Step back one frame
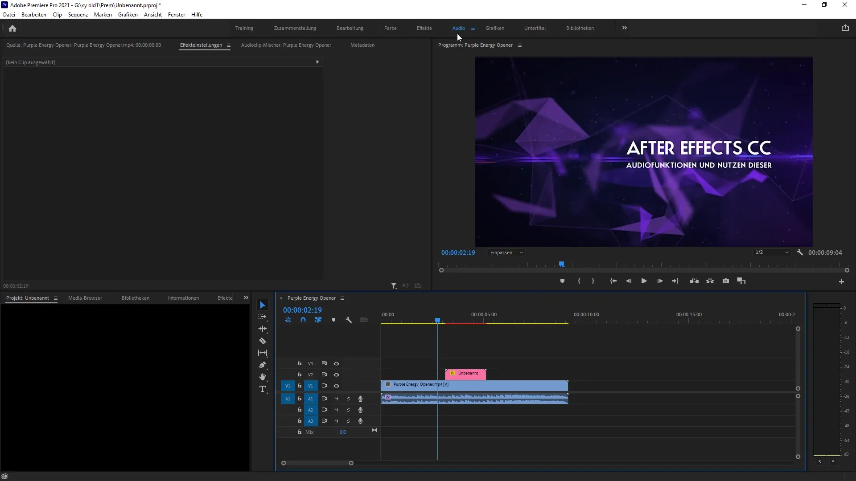Screen dimensions: 856x481 tap(629, 281)
